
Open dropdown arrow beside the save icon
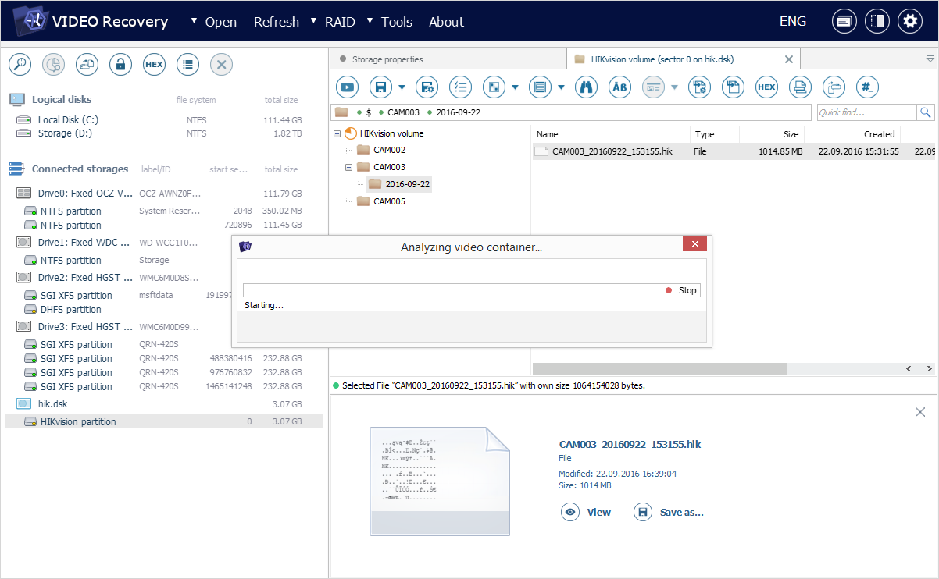[402, 87]
